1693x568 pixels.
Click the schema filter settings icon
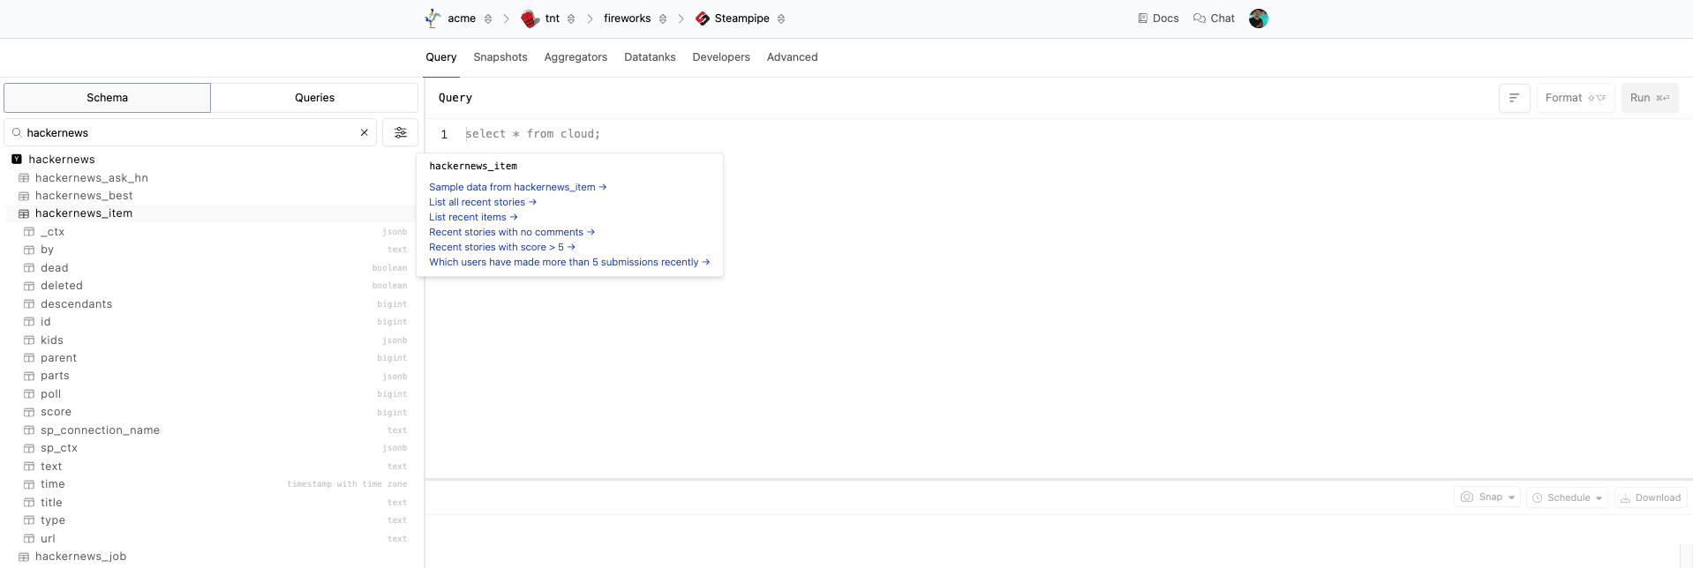point(400,132)
